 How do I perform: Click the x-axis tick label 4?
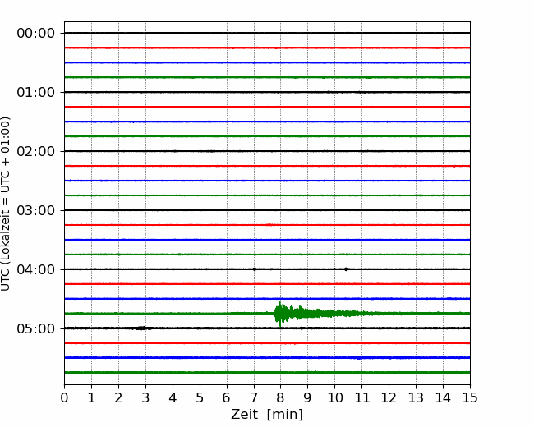click(x=173, y=397)
